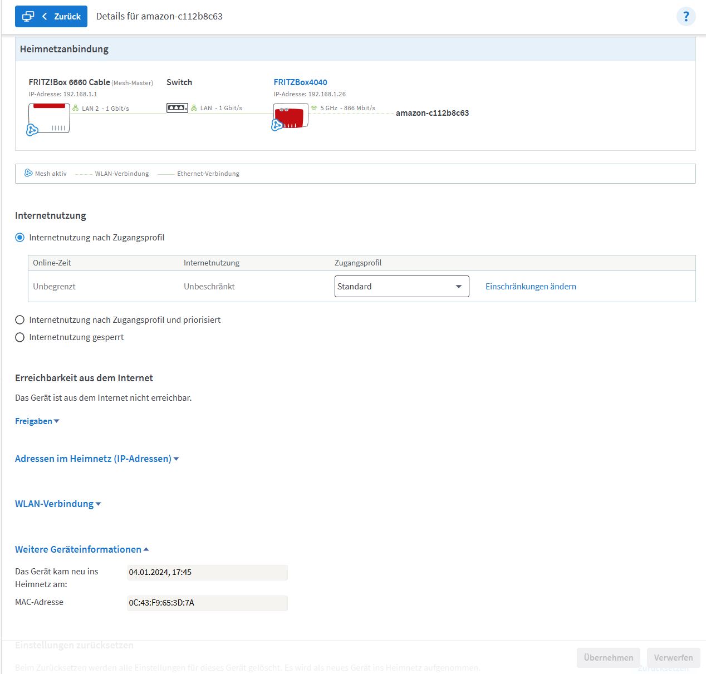The width and height of the screenshot is (706, 674).
Task: Click IP-Adresse: 192.168.1.1 text
Action: point(63,94)
